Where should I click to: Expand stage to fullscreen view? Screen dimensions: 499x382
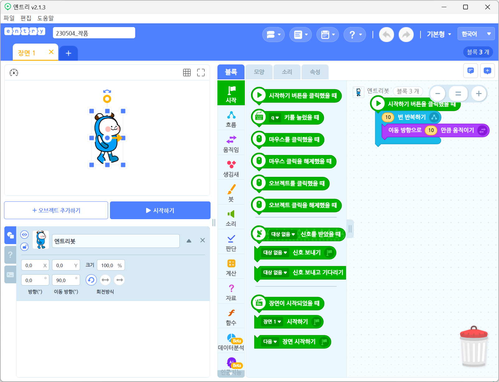(201, 73)
